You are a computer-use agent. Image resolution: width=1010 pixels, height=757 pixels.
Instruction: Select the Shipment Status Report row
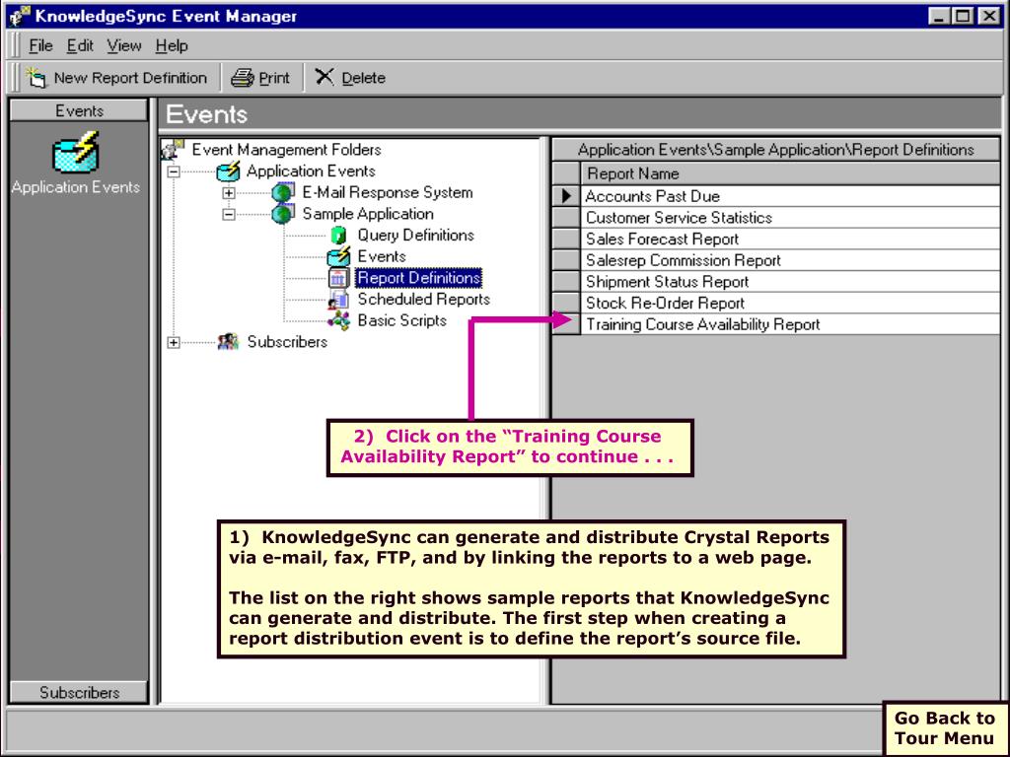[790, 281]
